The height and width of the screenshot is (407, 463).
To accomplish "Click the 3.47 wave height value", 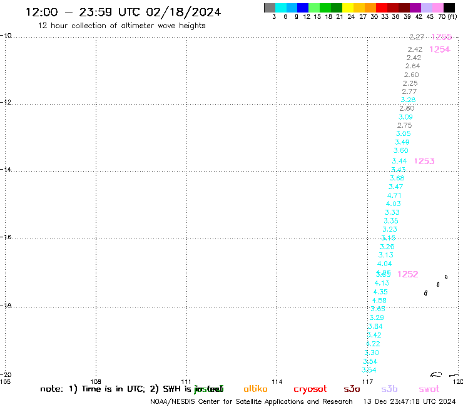I will coord(395,187).
